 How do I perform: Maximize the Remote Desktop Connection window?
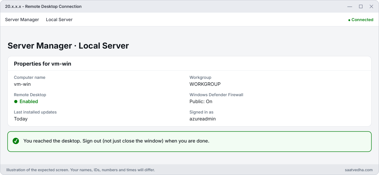[361, 6]
